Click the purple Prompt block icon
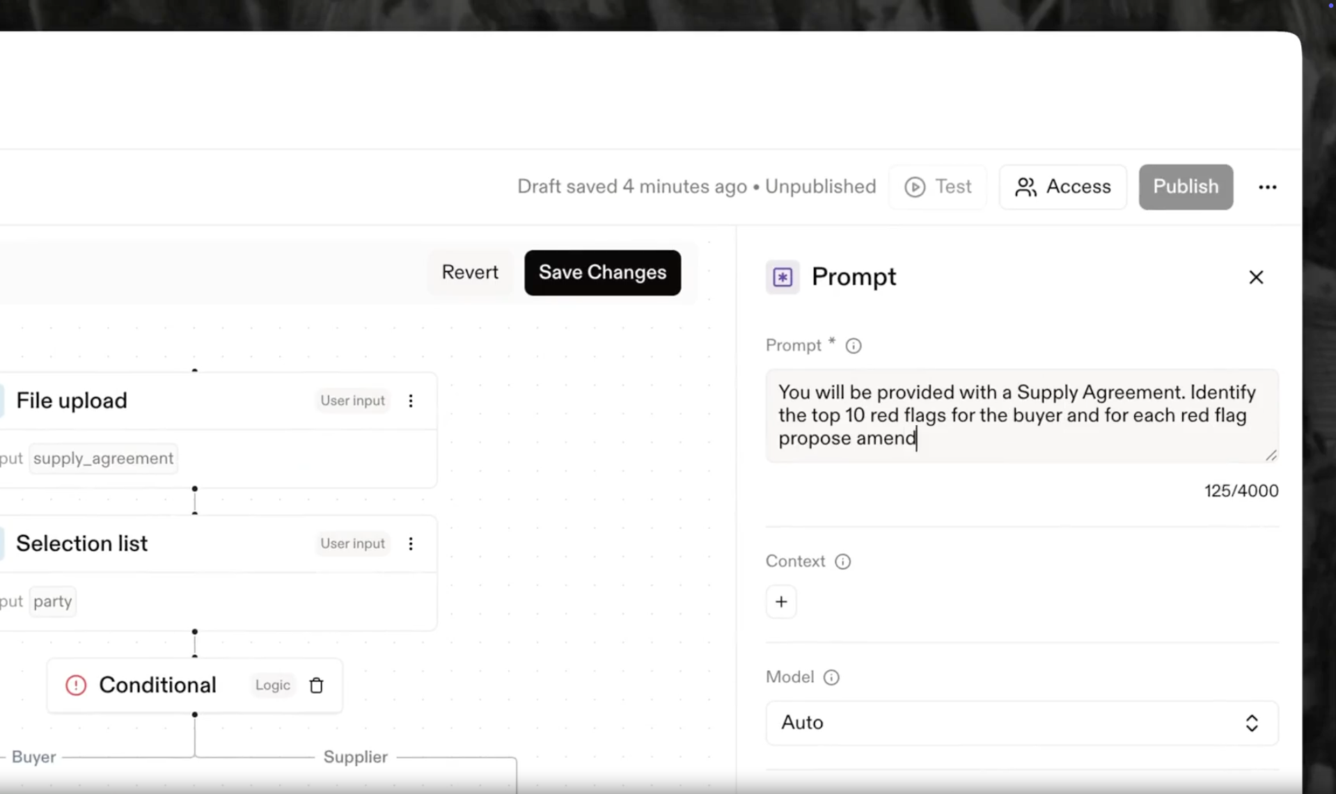 click(783, 277)
